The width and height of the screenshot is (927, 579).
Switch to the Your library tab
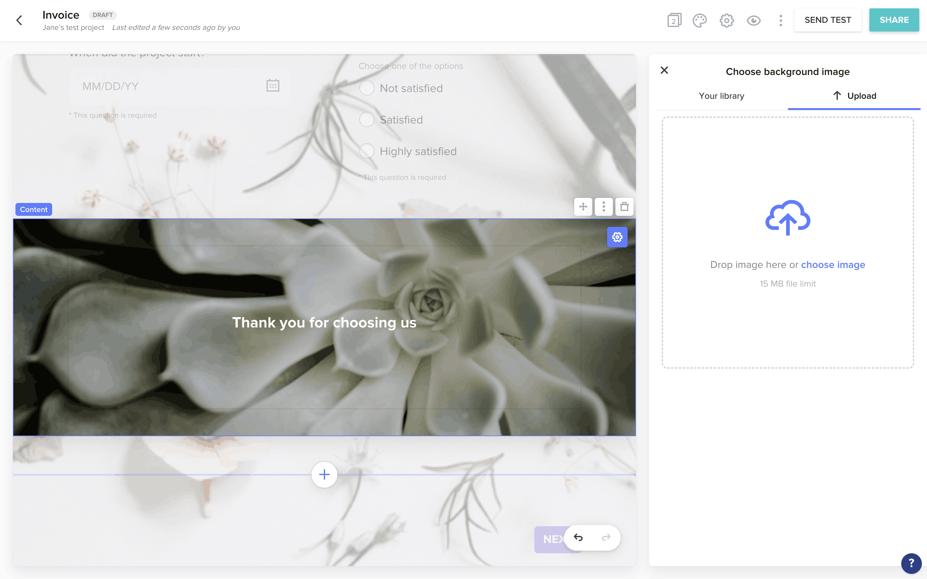pos(721,96)
